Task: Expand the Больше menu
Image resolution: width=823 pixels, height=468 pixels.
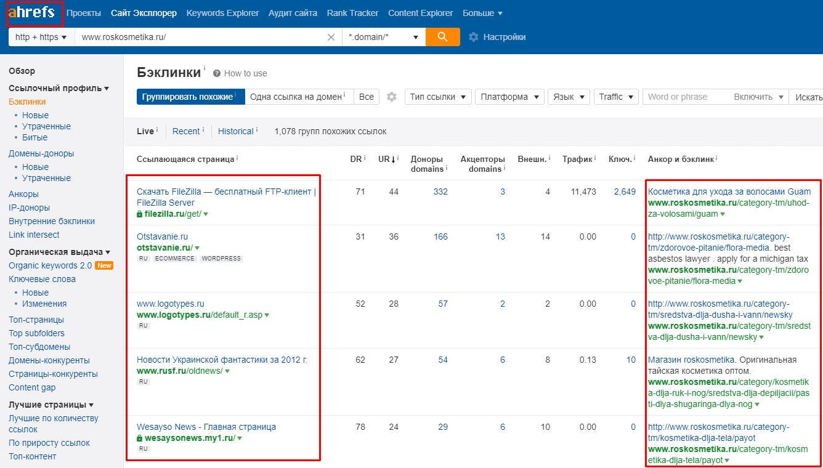Action: (x=482, y=13)
